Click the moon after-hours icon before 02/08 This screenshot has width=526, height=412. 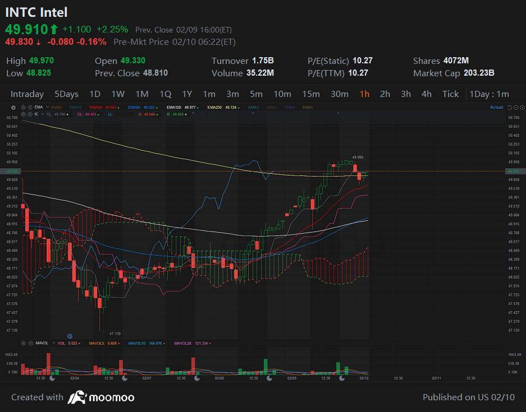tap(197, 378)
